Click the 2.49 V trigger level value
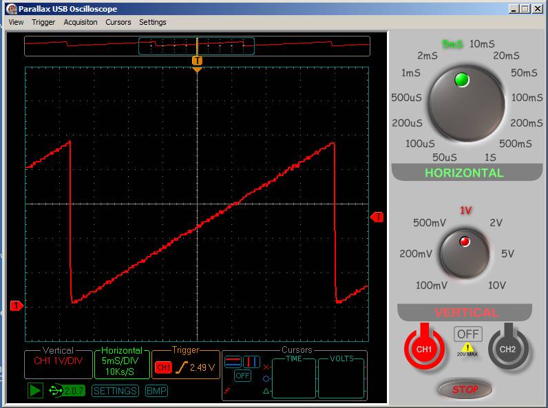 [202, 367]
